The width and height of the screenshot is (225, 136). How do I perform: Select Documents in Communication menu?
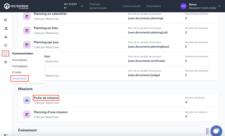(x=19, y=78)
